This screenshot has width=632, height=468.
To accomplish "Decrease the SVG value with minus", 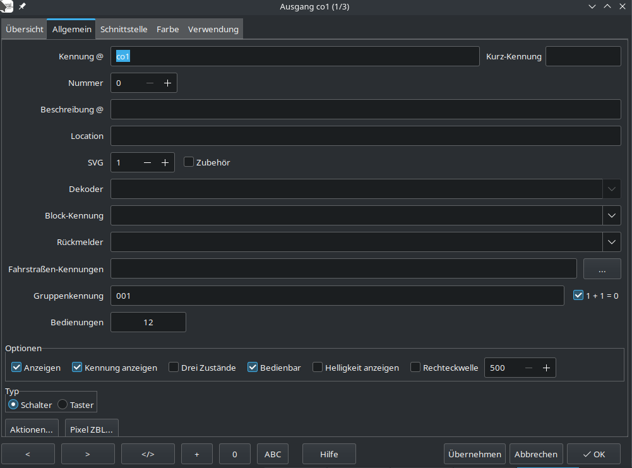I will coord(147,163).
